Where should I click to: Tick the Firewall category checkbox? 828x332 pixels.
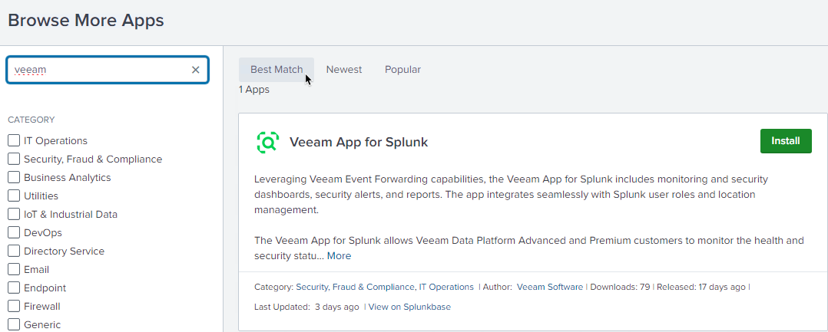pyautogui.click(x=14, y=306)
